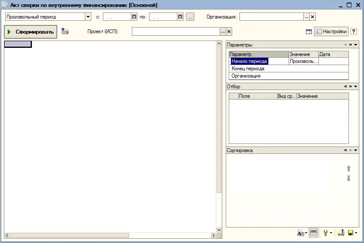
Task: Click the vertical scrollbar thumb of report
Action: click(x=219, y=120)
